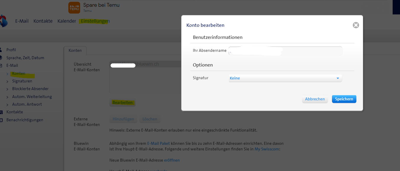Viewport: 400px width, 171px height.
Task: Select Kontakte in the settings sidebar
Action: pyautogui.click(x=14, y=112)
